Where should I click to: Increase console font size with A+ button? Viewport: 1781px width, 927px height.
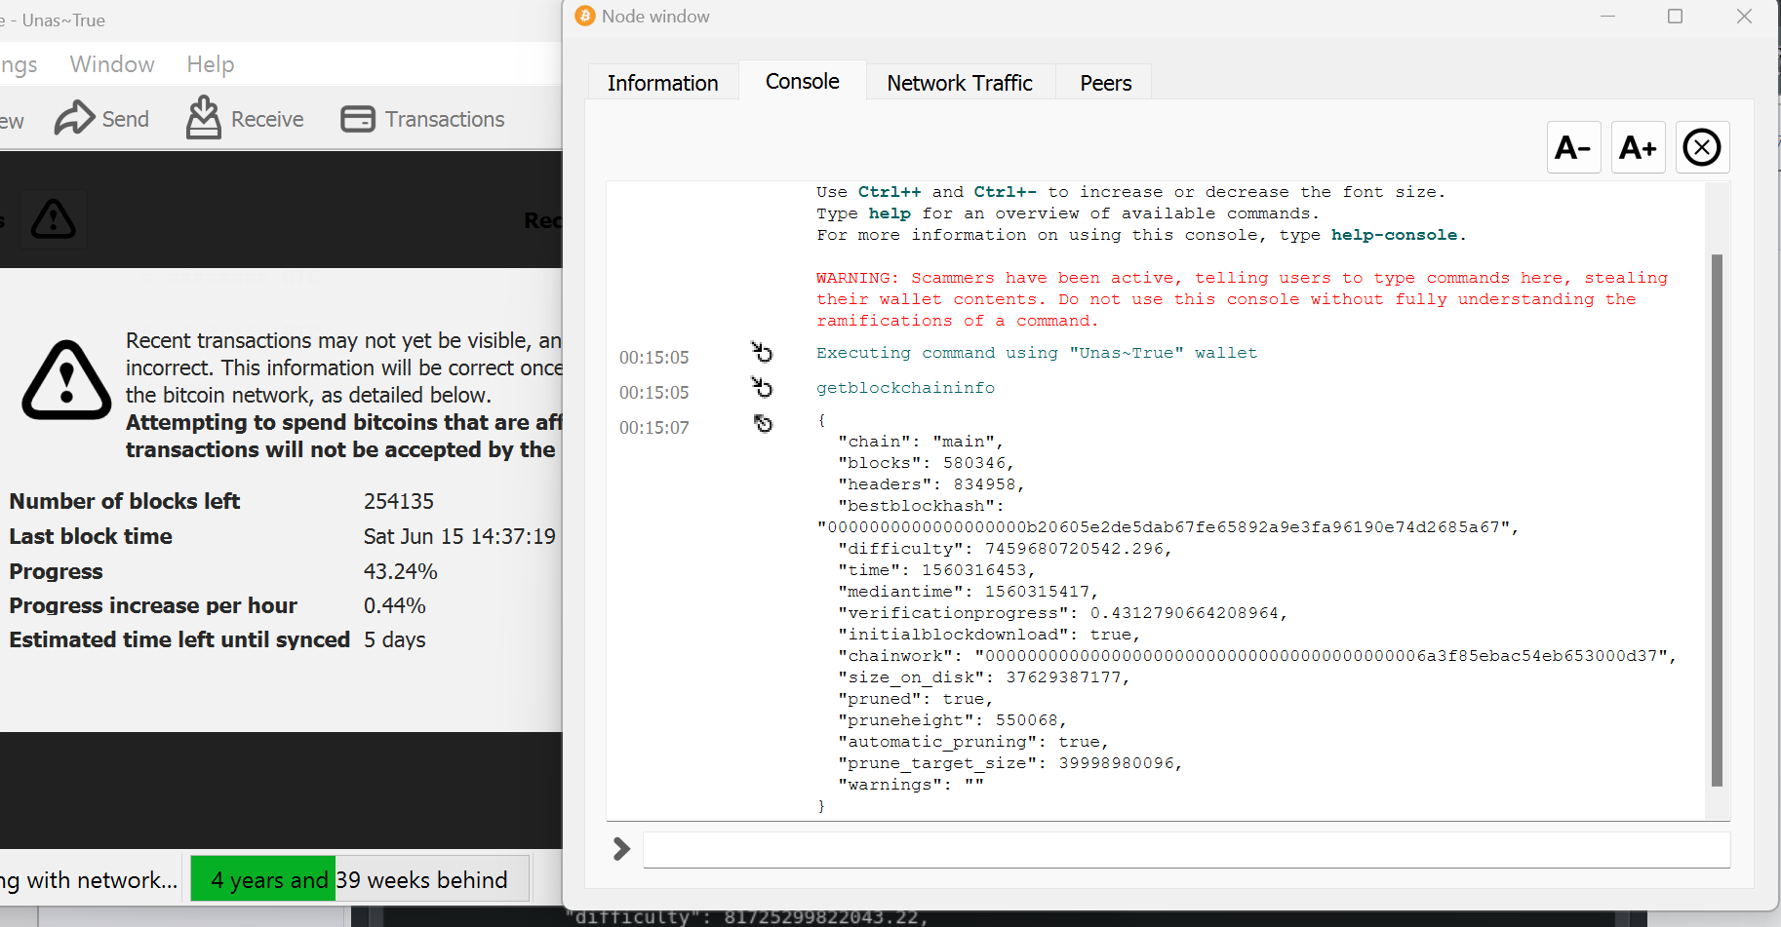point(1638,147)
